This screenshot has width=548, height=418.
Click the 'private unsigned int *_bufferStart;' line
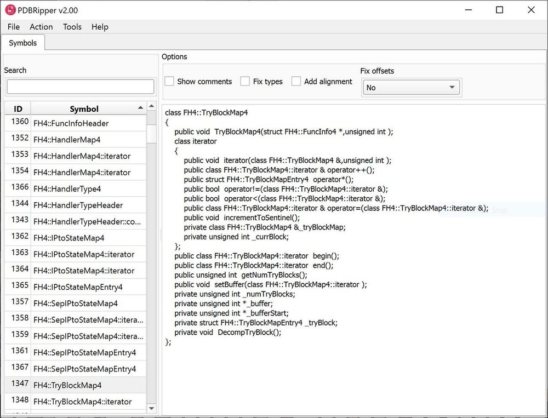click(231, 313)
